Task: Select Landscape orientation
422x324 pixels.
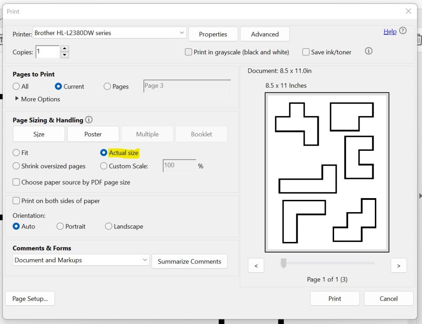Action: (109, 226)
